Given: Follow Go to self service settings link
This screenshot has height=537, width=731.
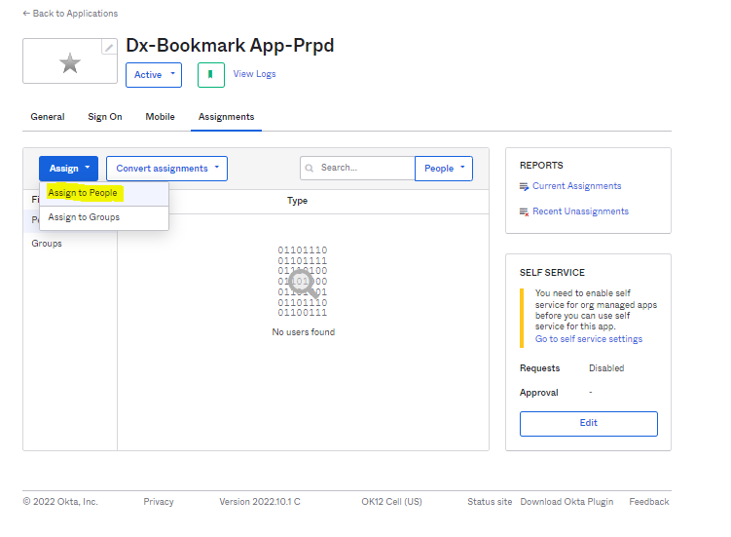Looking at the screenshot, I should 588,339.
